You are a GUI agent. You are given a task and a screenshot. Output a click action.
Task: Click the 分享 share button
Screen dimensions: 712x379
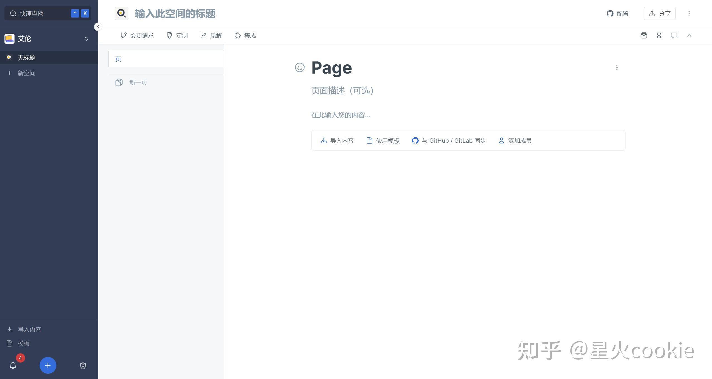click(x=660, y=13)
